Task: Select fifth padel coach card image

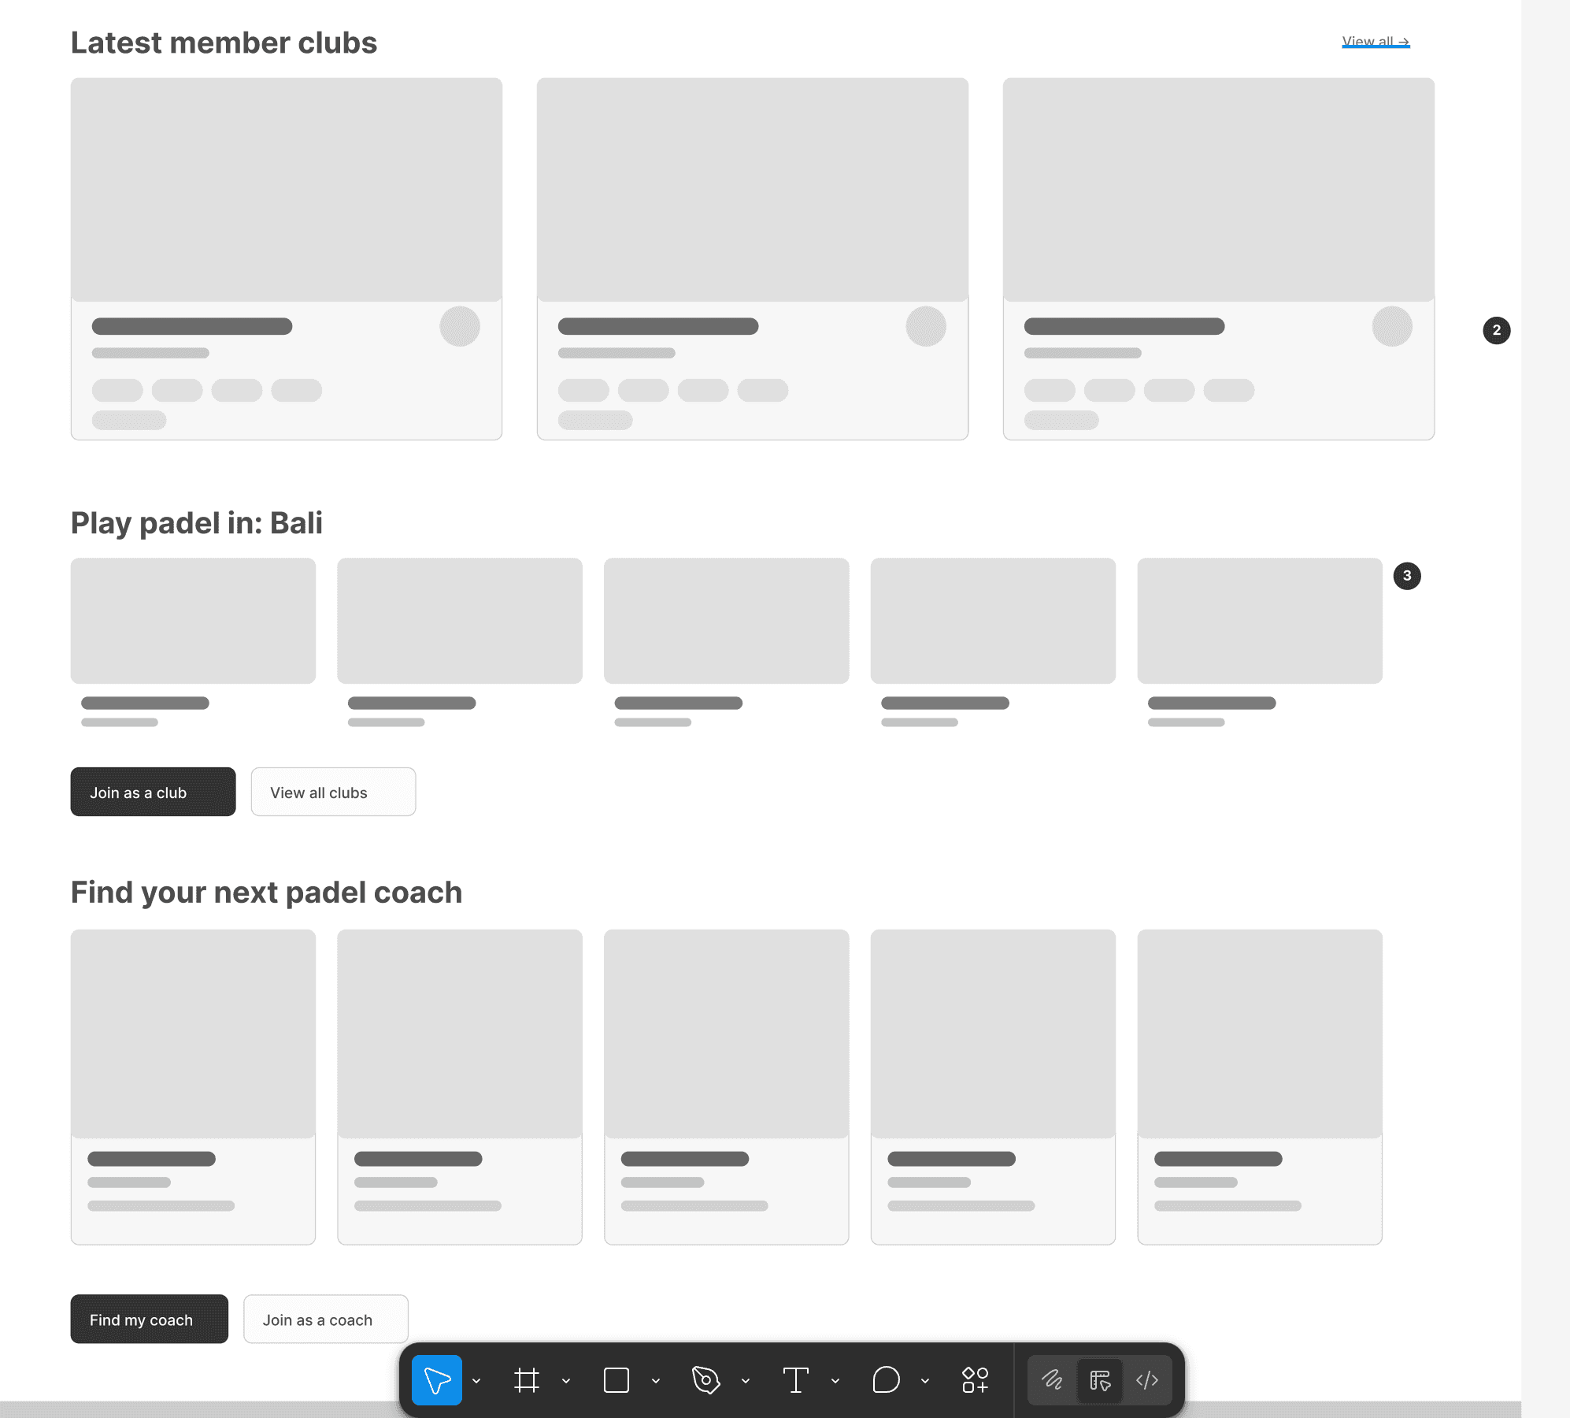Action: tap(1260, 1034)
